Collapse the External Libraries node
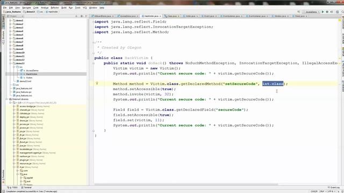 pyautogui.click(x=7, y=99)
